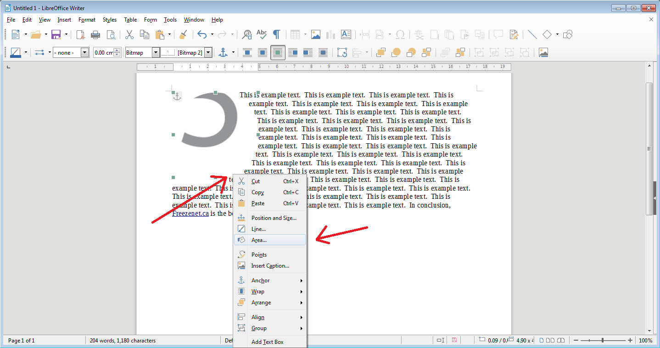Click the line width input field
Viewport: 660px width, 348px height.
click(x=103, y=52)
